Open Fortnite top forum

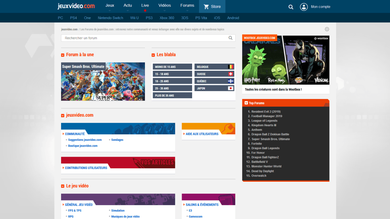tap(257, 144)
